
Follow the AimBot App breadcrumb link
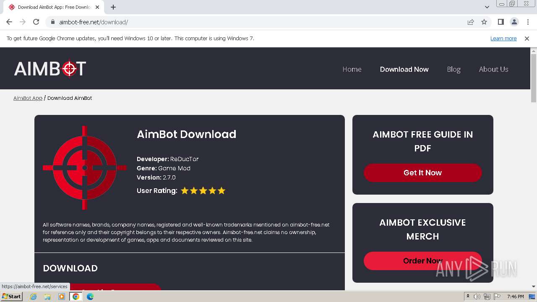tap(28, 98)
